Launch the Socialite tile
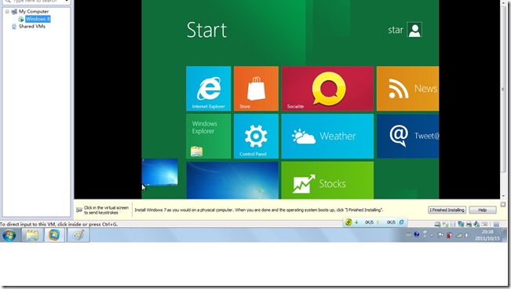Viewport: 511px width, 289px height. pyautogui.click(x=327, y=89)
